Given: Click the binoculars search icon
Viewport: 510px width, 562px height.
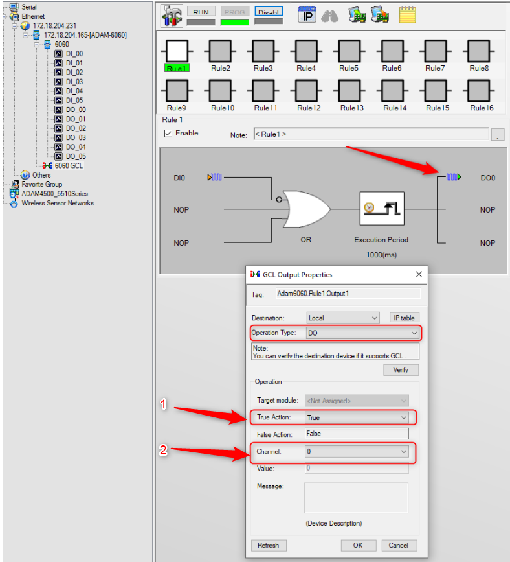Looking at the screenshot, I should click(x=329, y=16).
